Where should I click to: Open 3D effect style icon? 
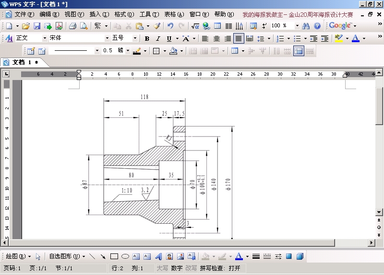[x=300, y=256]
